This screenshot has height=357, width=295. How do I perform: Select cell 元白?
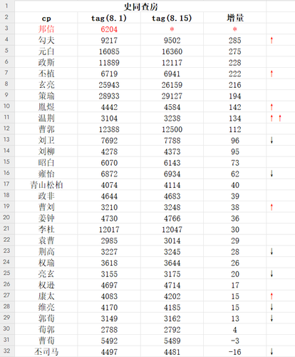click(x=46, y=51)
